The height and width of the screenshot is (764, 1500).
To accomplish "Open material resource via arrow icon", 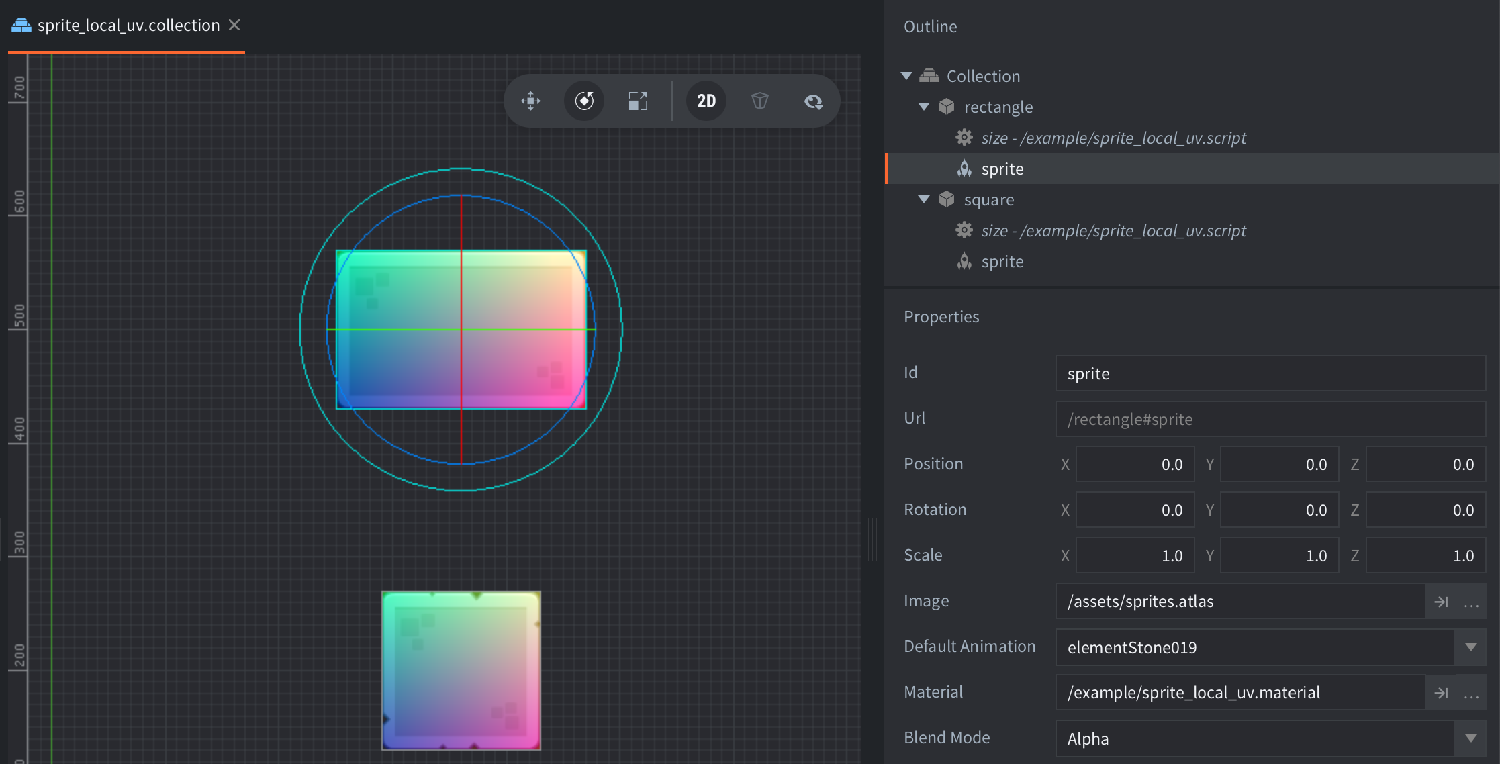I will (x=1441, y=693).
